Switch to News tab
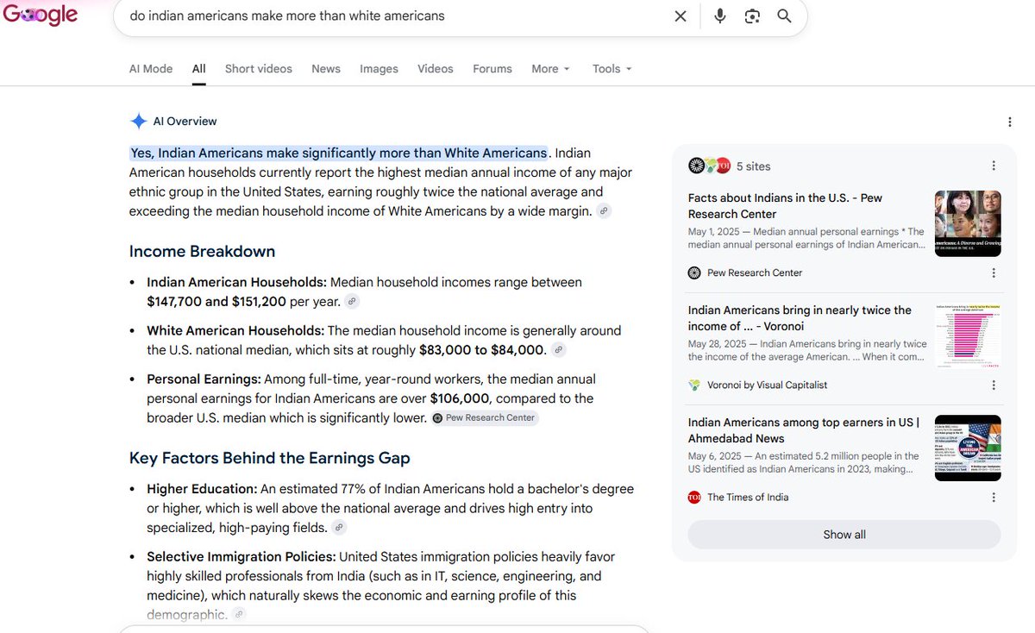Screen dimensions: 1035x633 coord(326,69)
